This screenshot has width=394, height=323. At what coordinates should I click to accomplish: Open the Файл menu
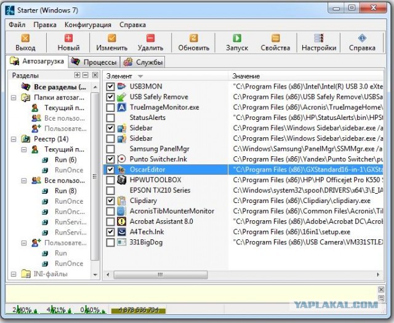(x=17, y=25)
